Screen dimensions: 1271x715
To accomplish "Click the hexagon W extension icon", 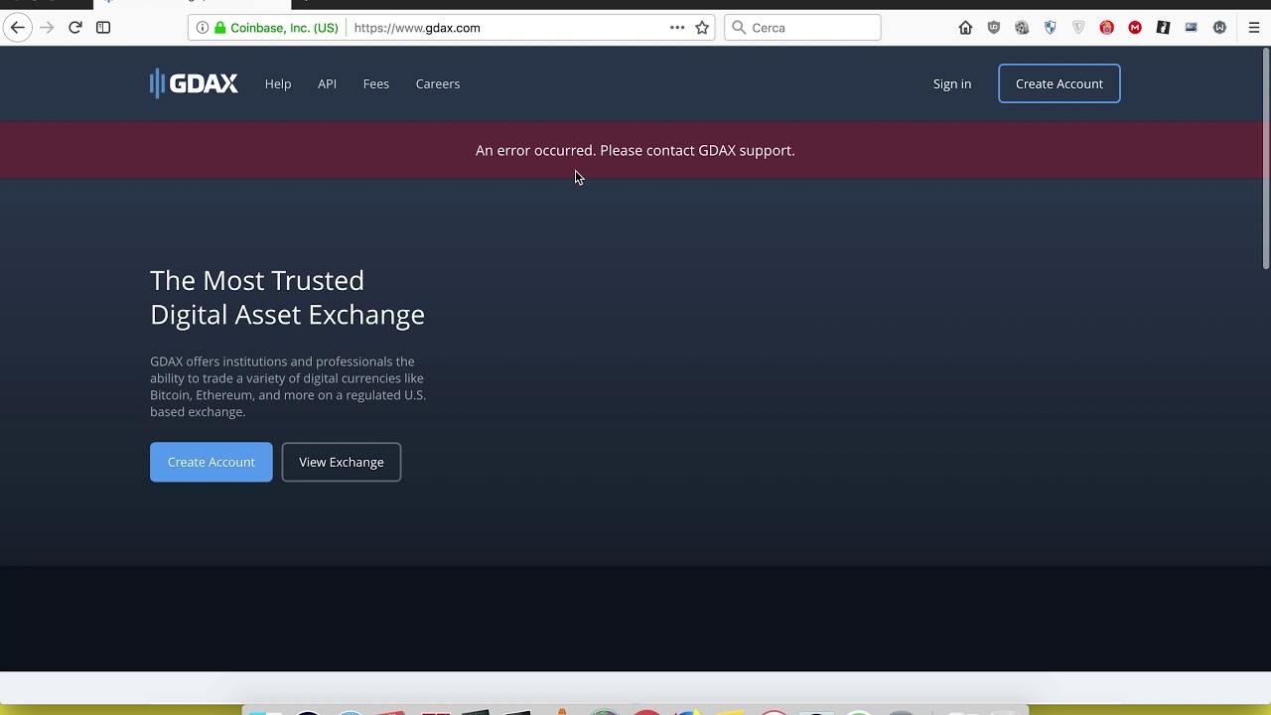I will (x=1219, y=28).
